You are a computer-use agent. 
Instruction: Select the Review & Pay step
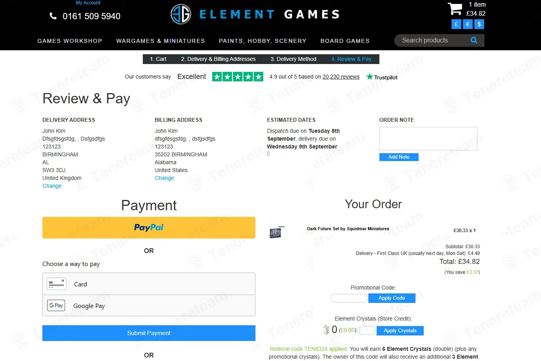click(352, 59)
